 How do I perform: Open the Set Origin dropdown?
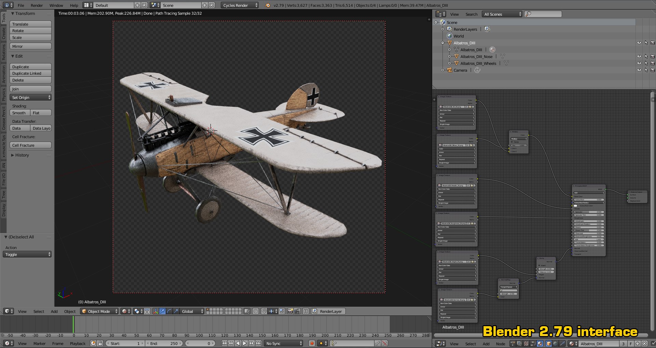[31, 97]
